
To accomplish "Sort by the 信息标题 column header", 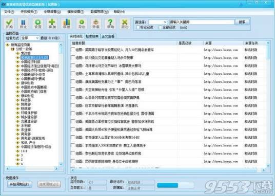I will click(124, 43).
